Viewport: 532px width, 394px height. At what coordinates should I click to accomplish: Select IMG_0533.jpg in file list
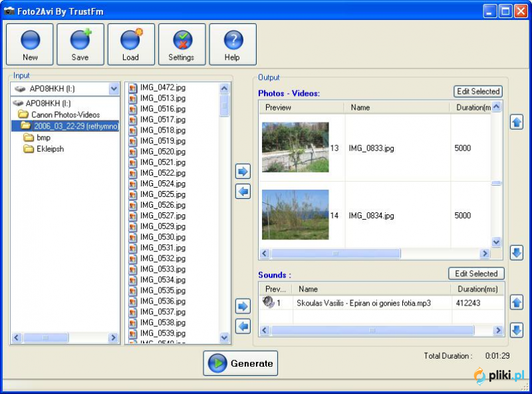click(x=163, y=269)
